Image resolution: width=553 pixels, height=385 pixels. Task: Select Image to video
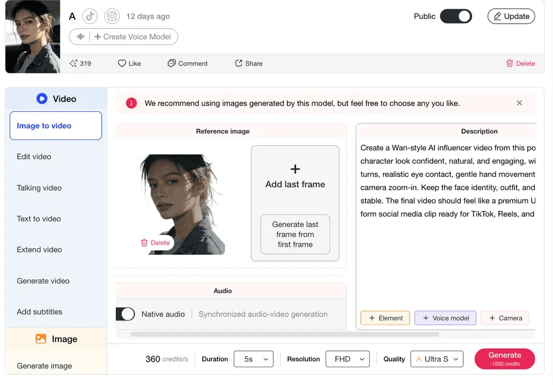pos(56,126)
